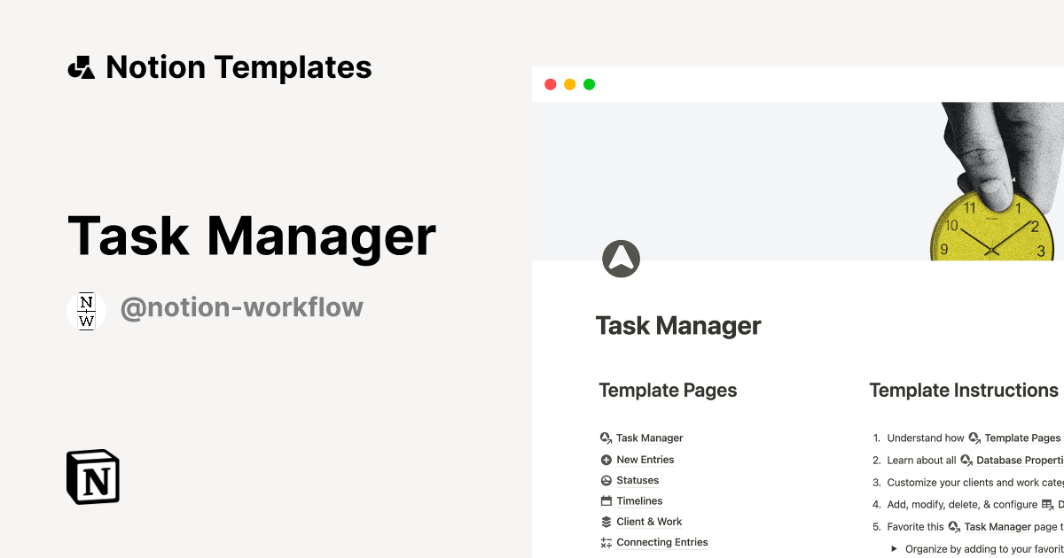Click the yellow traffic light dot
Image resolution: width=1064 pixels, height=558 pixels.
(x=569, y=83)
